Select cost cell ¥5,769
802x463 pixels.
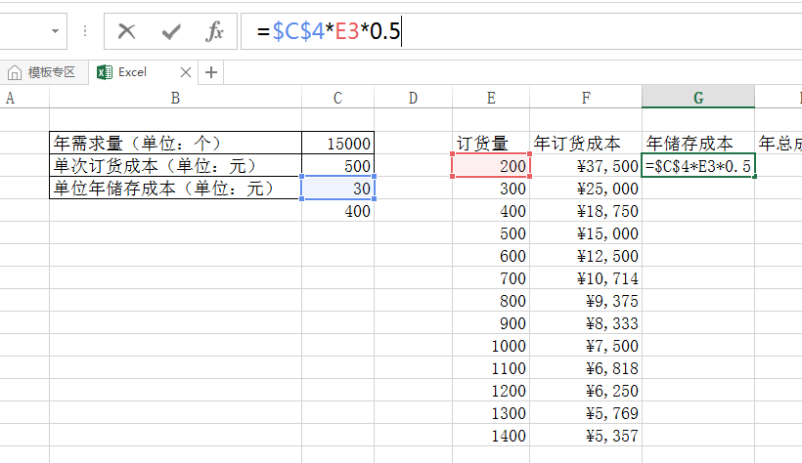(x=586, y=413)
